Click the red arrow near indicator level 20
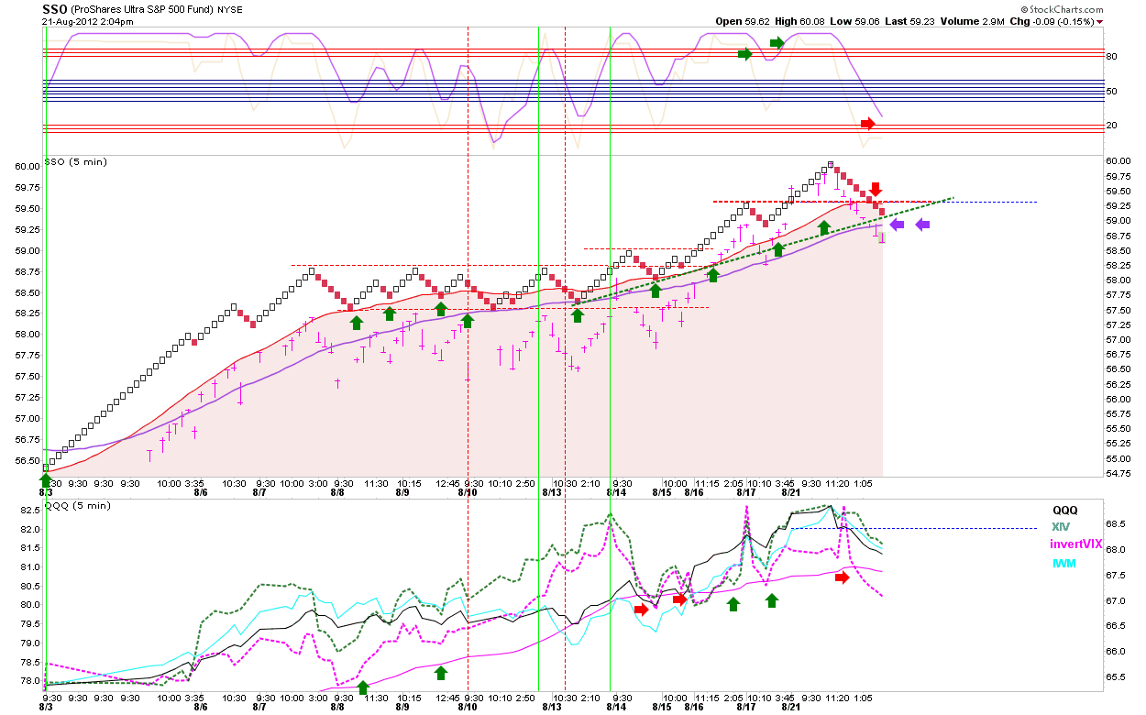Screen dimensions: 1146x715 pos(868,124)
